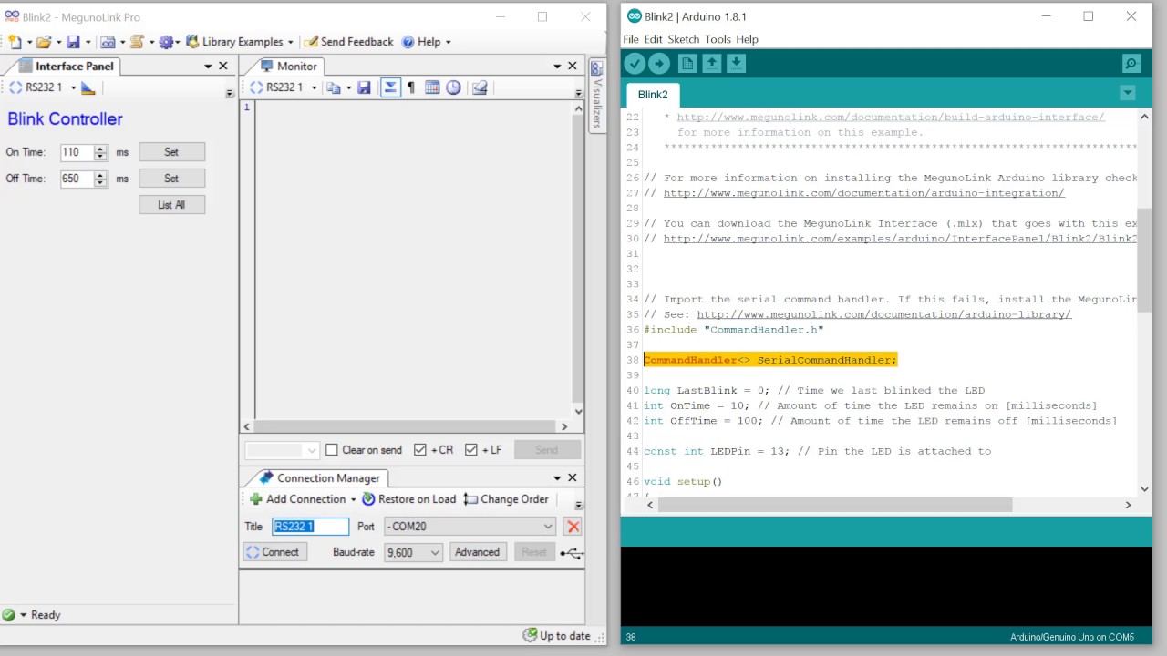Click the Restore on Load button
1167x656 pixels.
pos(409,499)
